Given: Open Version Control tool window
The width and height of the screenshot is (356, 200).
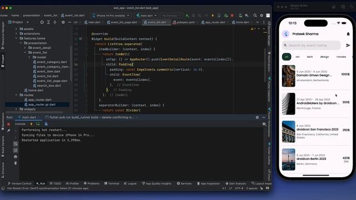Looking at the screenshot, I should (20, 183).
